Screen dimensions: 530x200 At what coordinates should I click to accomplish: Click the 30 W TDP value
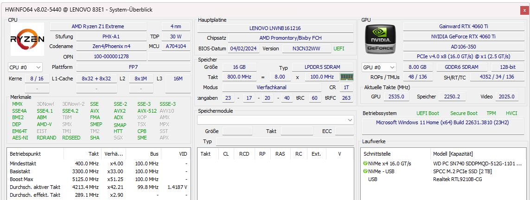[176, 36]
